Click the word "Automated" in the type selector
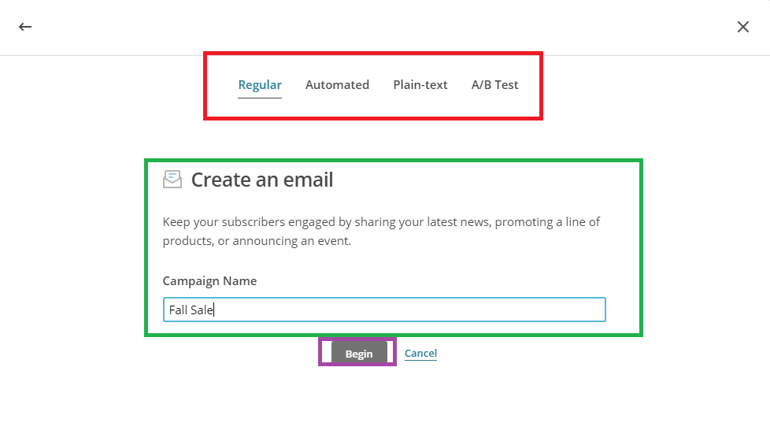The height and width of the screenshot is (434, 770). 337,85
